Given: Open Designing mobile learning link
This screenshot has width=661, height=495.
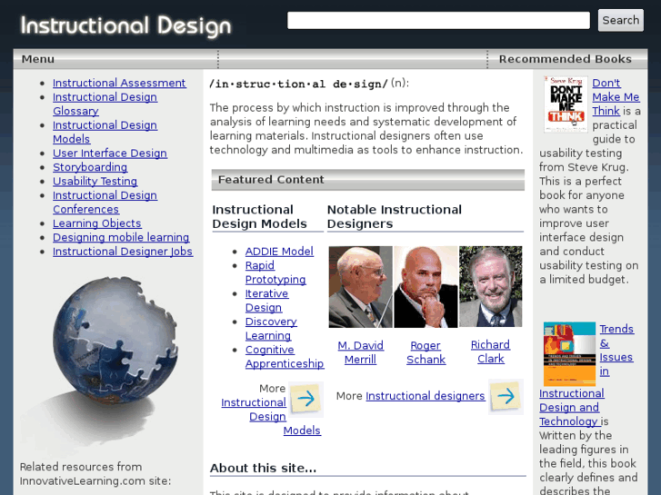Looking at the screenshot, I should [x=121, y=238].
